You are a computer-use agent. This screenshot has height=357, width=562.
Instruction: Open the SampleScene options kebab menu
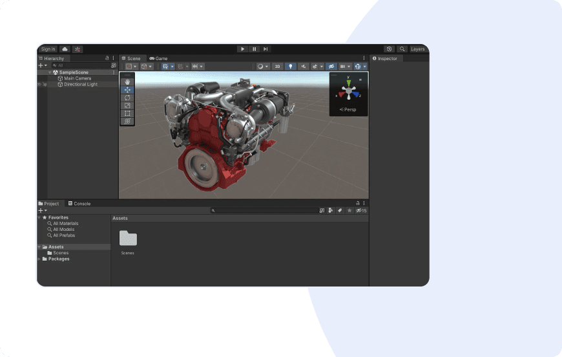point(114,72)
